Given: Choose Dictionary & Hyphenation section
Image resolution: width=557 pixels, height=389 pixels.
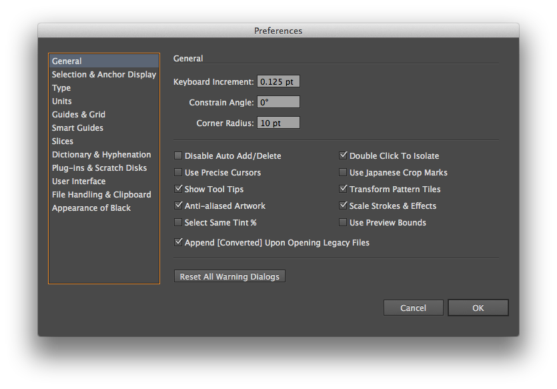Looking at the screenshot, I should coord(103,155).
